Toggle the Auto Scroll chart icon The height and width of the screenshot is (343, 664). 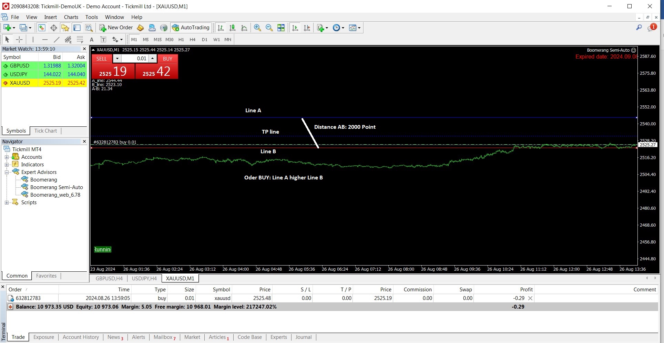tap(295, 28)
